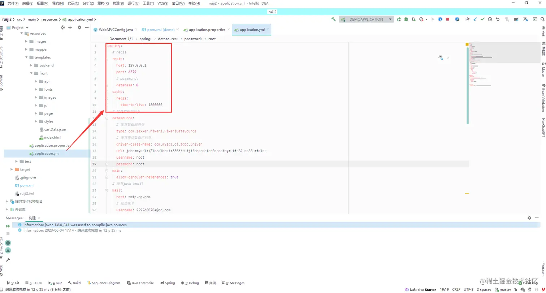Start debugging with the green bug icon
The image size is (546, 293).
406,20
